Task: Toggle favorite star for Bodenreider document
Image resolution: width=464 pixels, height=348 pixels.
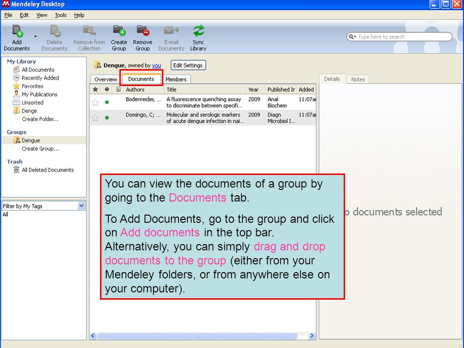Action: (x=95, y=102)
